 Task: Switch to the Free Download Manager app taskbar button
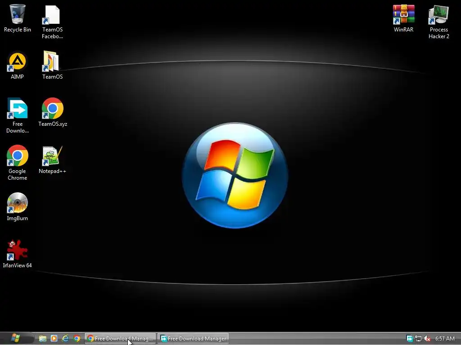pos(193,339)
